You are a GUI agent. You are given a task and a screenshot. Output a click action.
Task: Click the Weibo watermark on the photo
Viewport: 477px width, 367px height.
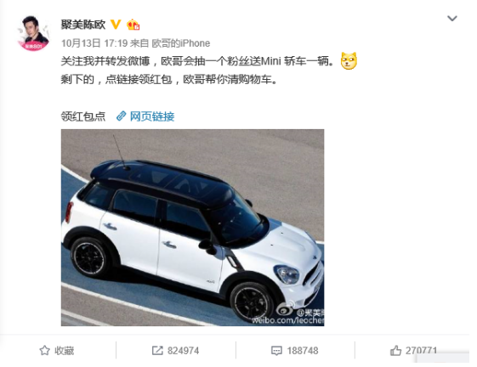pos(288,314)
